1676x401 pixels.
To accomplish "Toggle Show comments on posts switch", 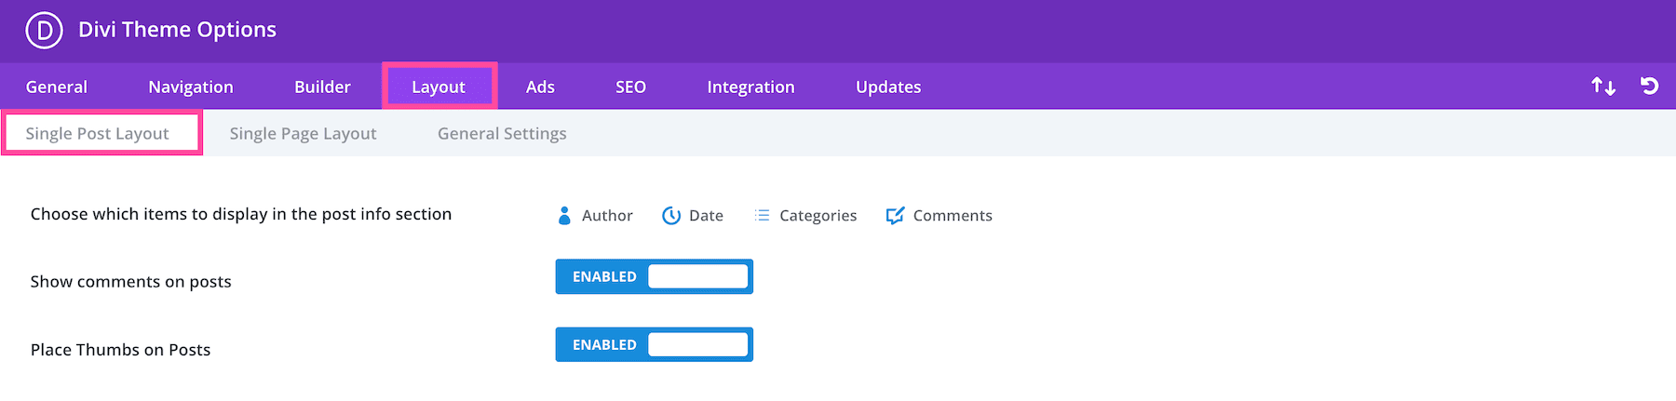I will coord(654,276).
